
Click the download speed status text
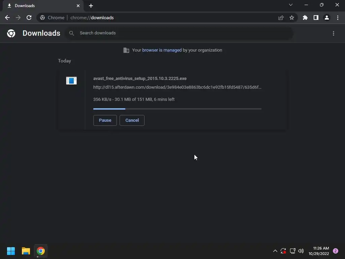click(134, 99)
